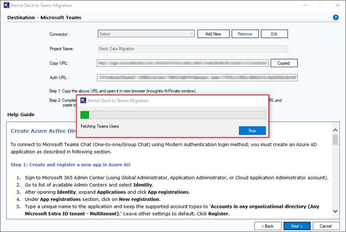Close the Kernel Slack to Teams Migration window
Image resolution: width=346 pixels, height=232 pixels.
[337, 5]
